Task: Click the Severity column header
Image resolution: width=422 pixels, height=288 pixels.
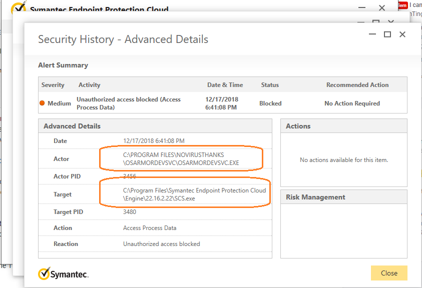Action: 53,85
